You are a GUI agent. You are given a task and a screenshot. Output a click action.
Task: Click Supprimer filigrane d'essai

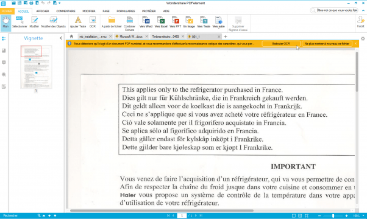[x=238, y=24]
